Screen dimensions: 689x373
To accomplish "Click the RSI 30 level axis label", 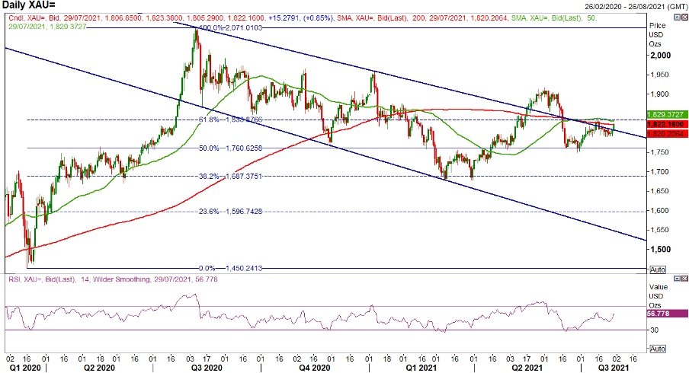I will tap(655, 330).
